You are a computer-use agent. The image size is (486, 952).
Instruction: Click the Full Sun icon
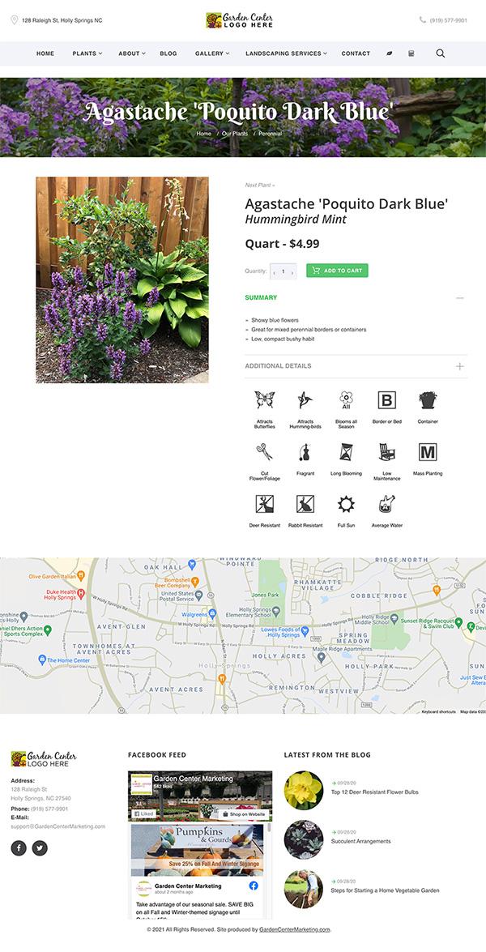(x=346, y=504)
